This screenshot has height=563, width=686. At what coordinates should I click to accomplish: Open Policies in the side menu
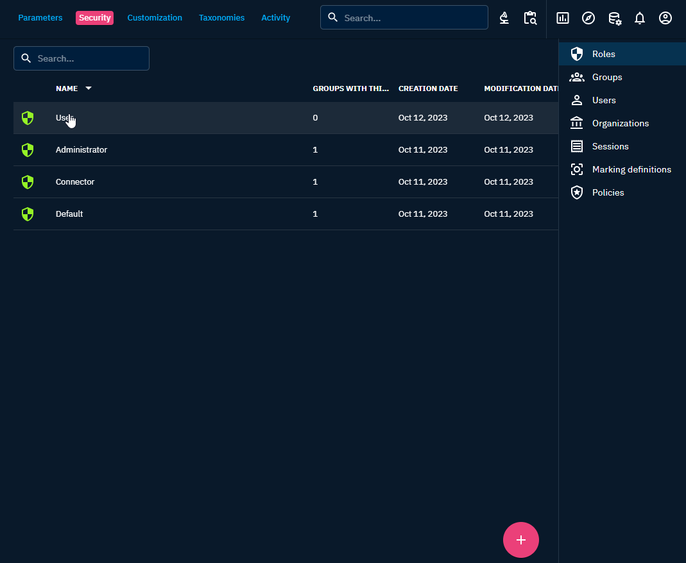(x=622, y=193)
